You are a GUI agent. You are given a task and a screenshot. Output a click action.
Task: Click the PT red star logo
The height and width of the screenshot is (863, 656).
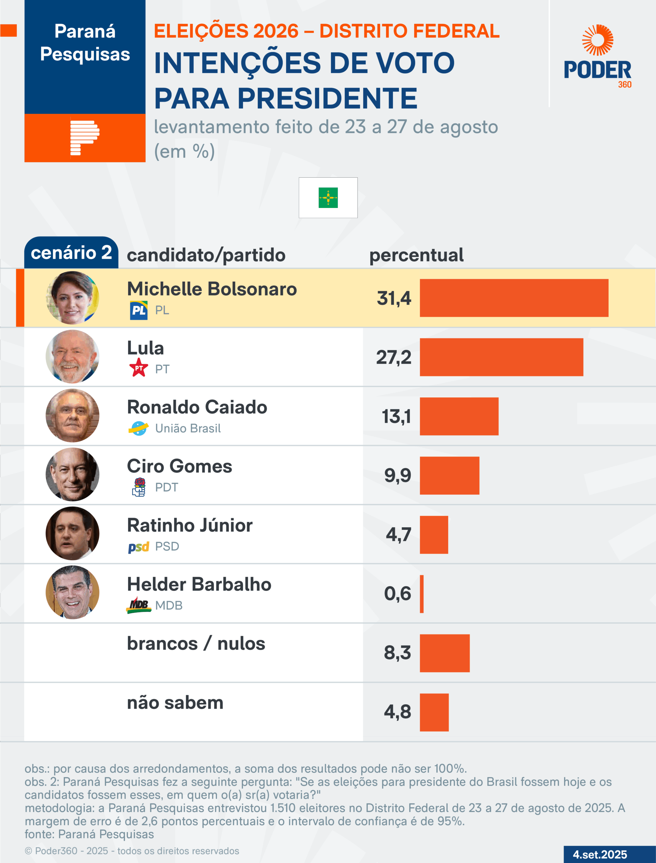tap(138, 368)
